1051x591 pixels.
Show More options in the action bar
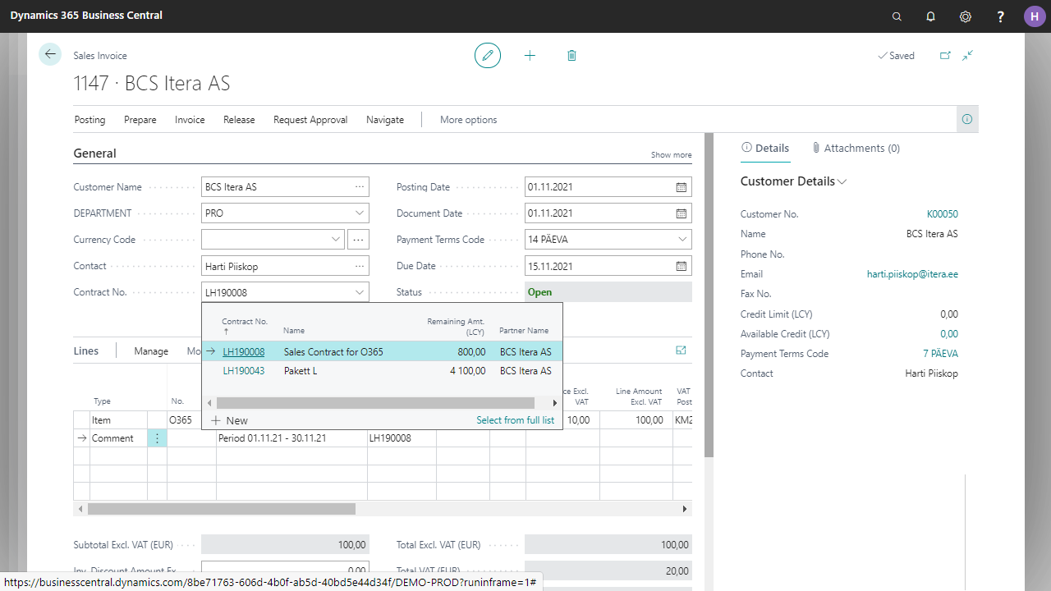coord(469,120)
